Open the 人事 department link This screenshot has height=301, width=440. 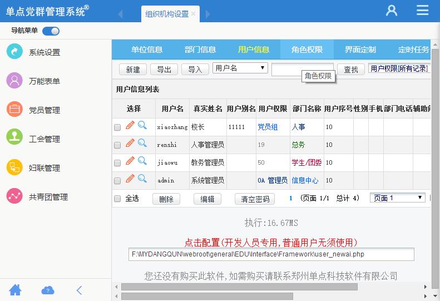(x=298, y=127)
